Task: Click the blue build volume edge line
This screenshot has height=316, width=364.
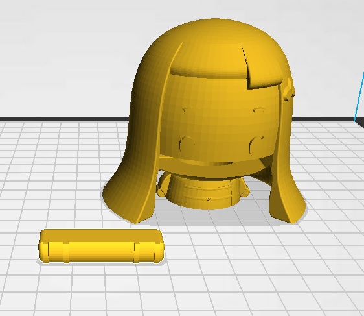Action: point(359,98)
